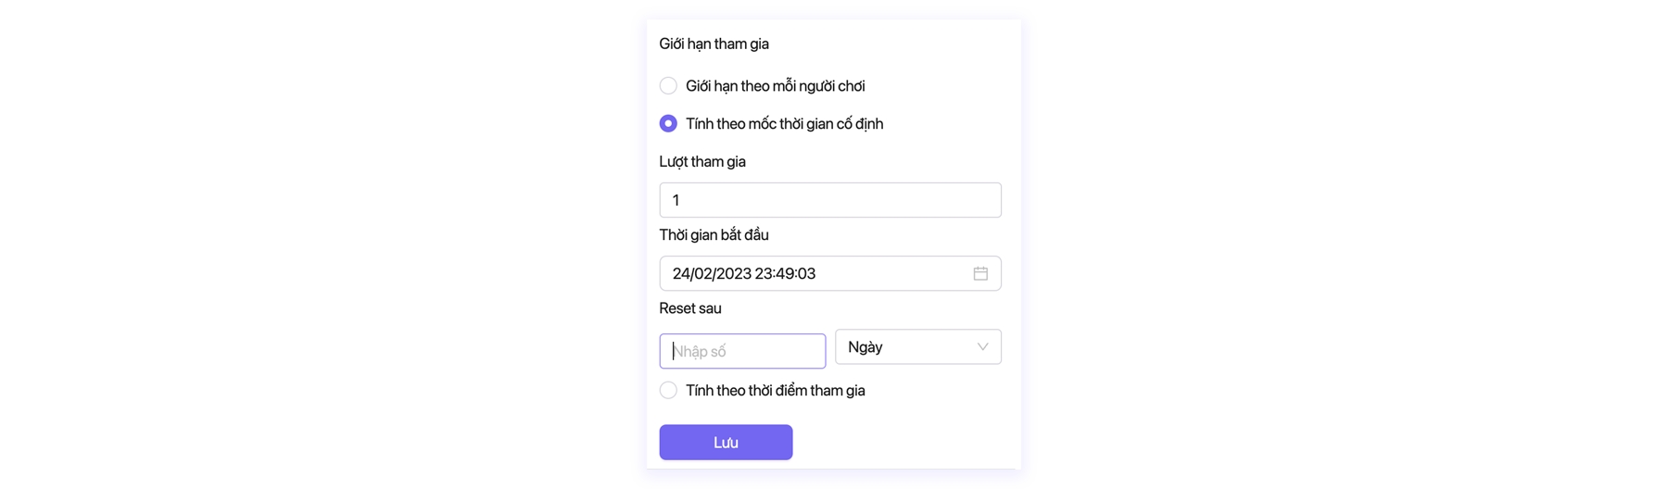
Task: Click the Reset sau field label
Action: (689, 308)
